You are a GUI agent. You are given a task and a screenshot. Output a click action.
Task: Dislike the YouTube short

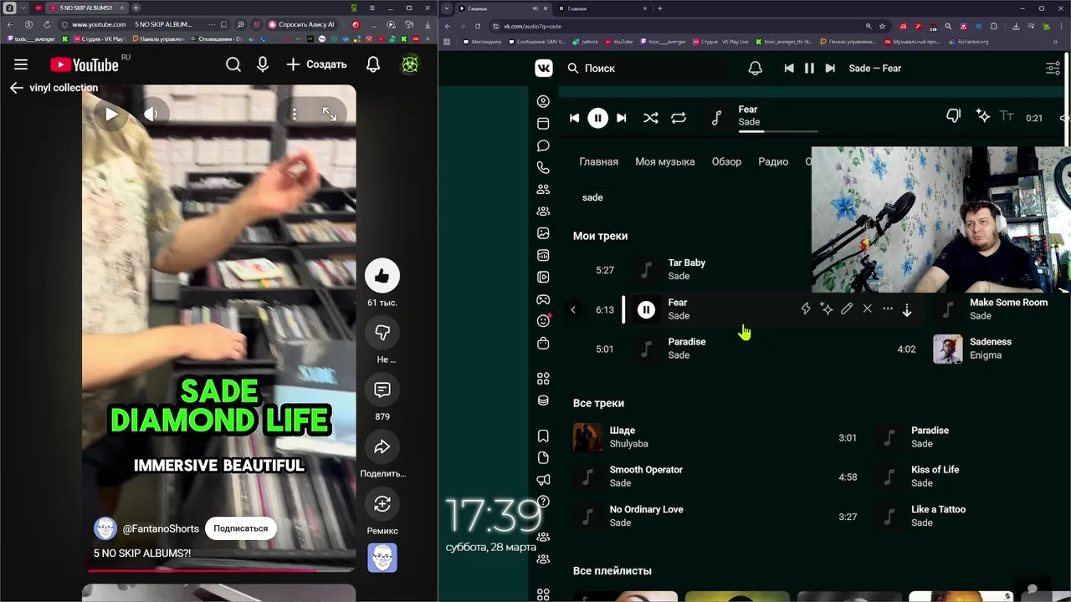tap(382, 333)
